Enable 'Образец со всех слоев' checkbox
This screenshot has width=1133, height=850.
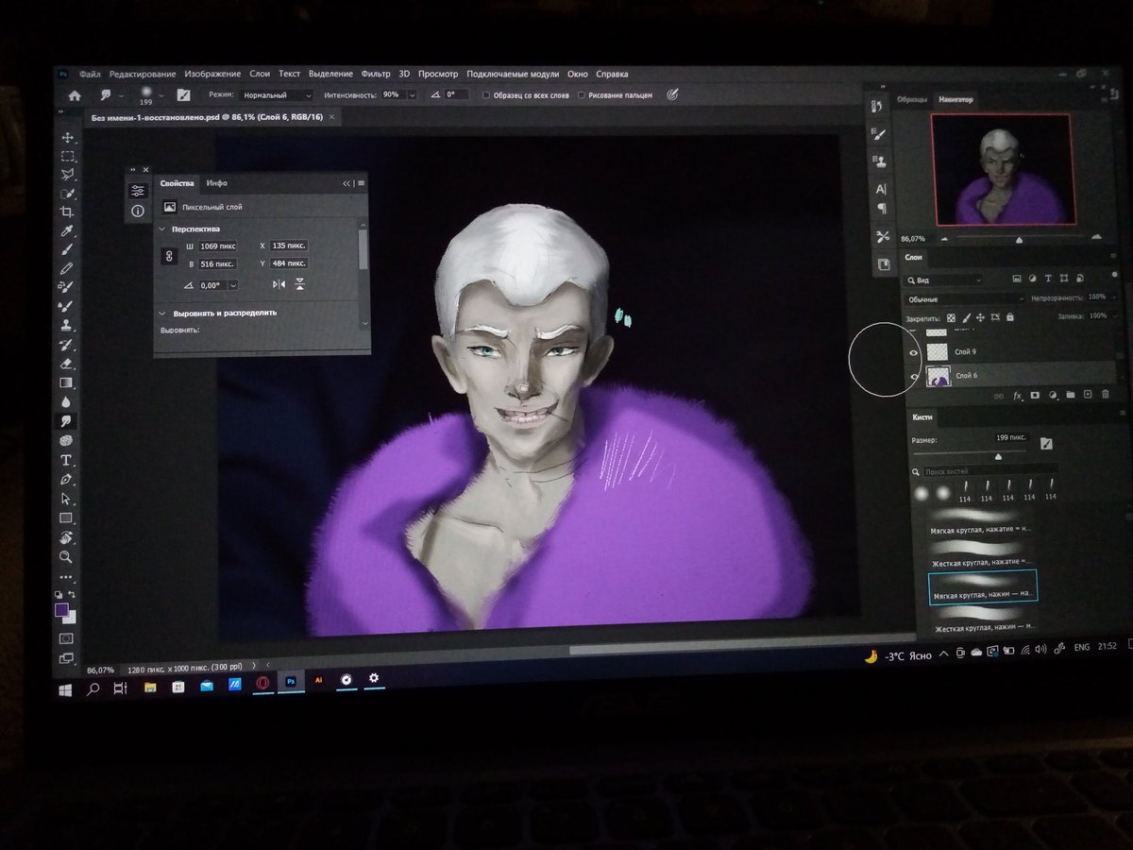click(486, 95)
